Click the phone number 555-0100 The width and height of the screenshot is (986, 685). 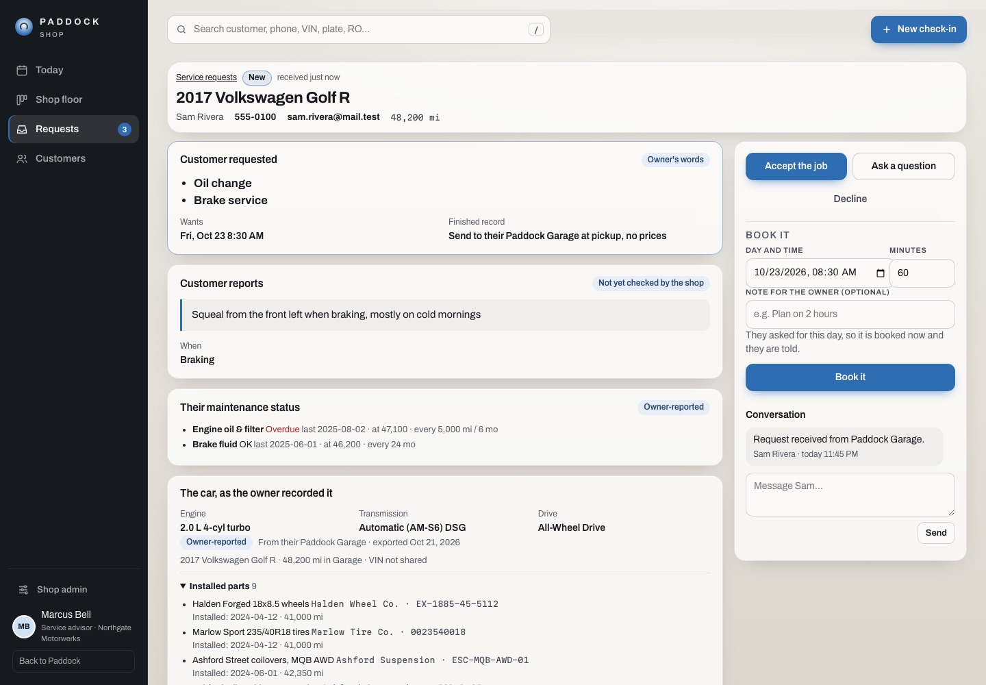coord(255,117)
